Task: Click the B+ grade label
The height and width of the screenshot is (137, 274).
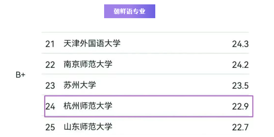Action: pyautogui.click(x=20, y=75)
